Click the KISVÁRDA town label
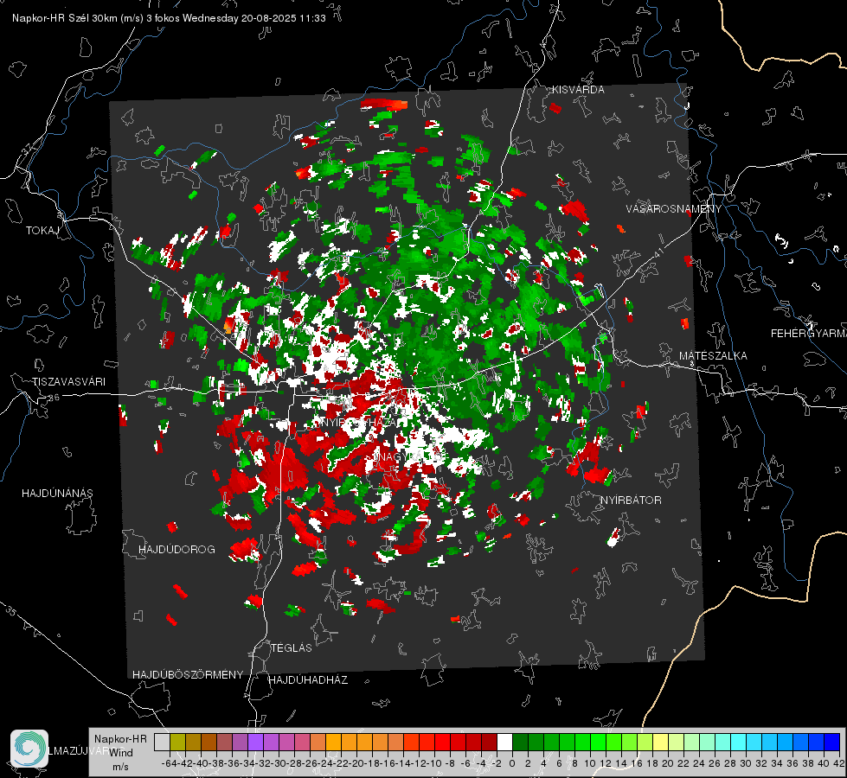This screenshot has height=778, width=847. pos(578,90)
